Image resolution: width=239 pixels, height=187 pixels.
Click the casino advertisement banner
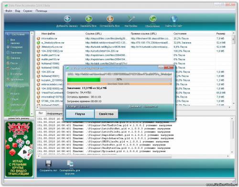click(19, 149)
